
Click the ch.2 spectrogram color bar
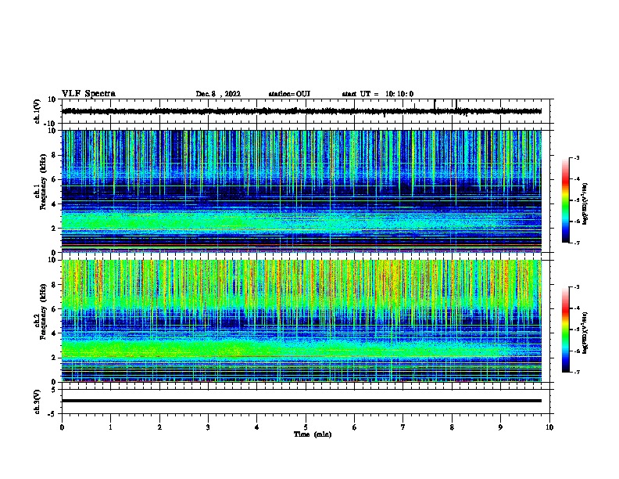pyautogui.click(x=566, y=330)
